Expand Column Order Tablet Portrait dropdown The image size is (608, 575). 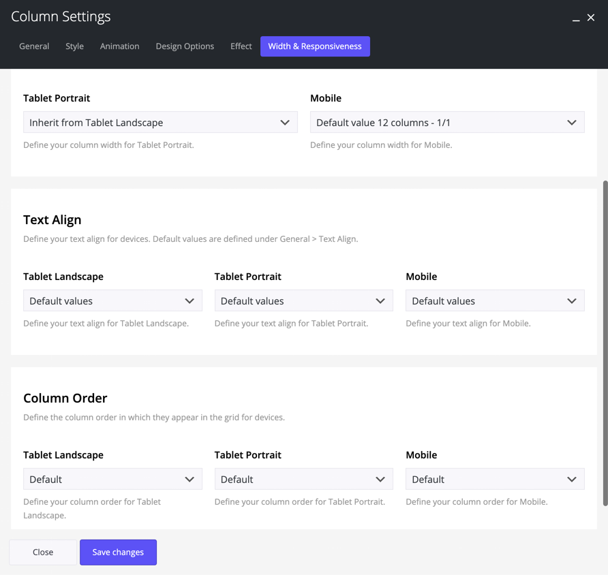pos(303,480)
